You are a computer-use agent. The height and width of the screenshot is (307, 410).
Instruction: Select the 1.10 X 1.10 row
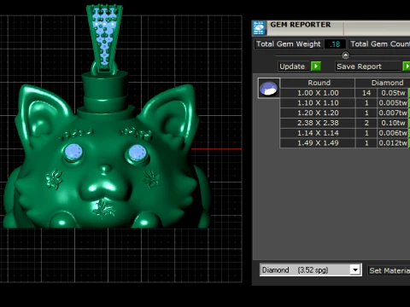coord(345,103)
